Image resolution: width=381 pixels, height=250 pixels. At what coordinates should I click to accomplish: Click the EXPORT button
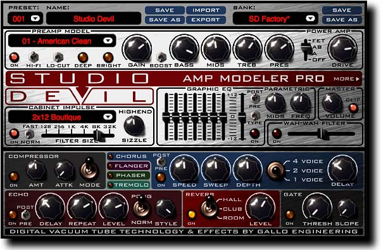pyautogui.click(x=206, y=20)
